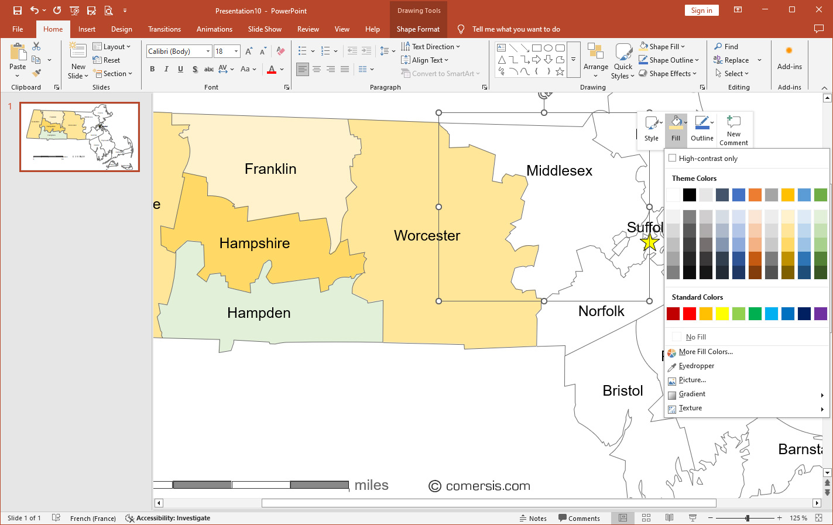Clear all formatting with the eraser icon
The height and width of the screenshot is (525, 833).
pos(280,52)
